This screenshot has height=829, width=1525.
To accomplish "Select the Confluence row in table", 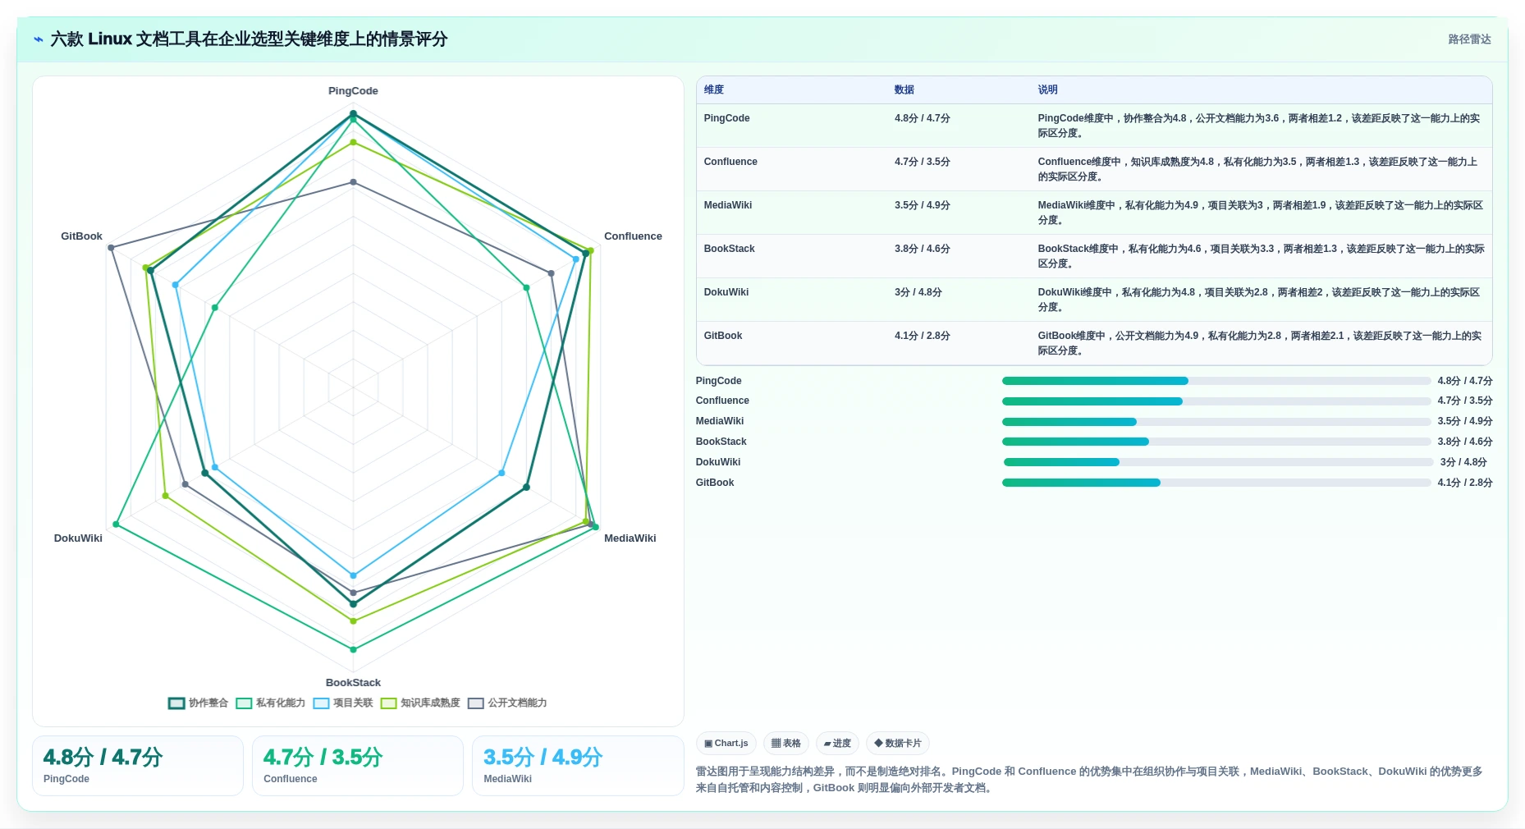I will coord(1094,169).
